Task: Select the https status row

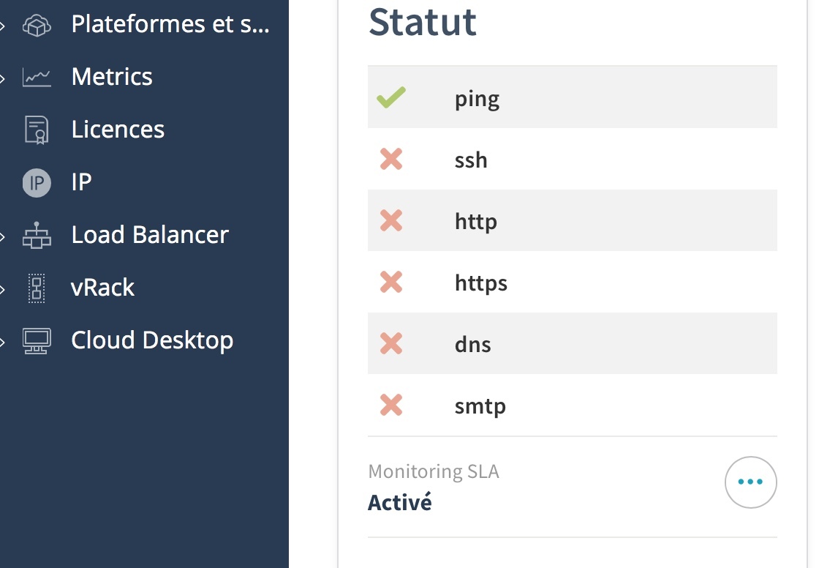Action: (573, 282)
